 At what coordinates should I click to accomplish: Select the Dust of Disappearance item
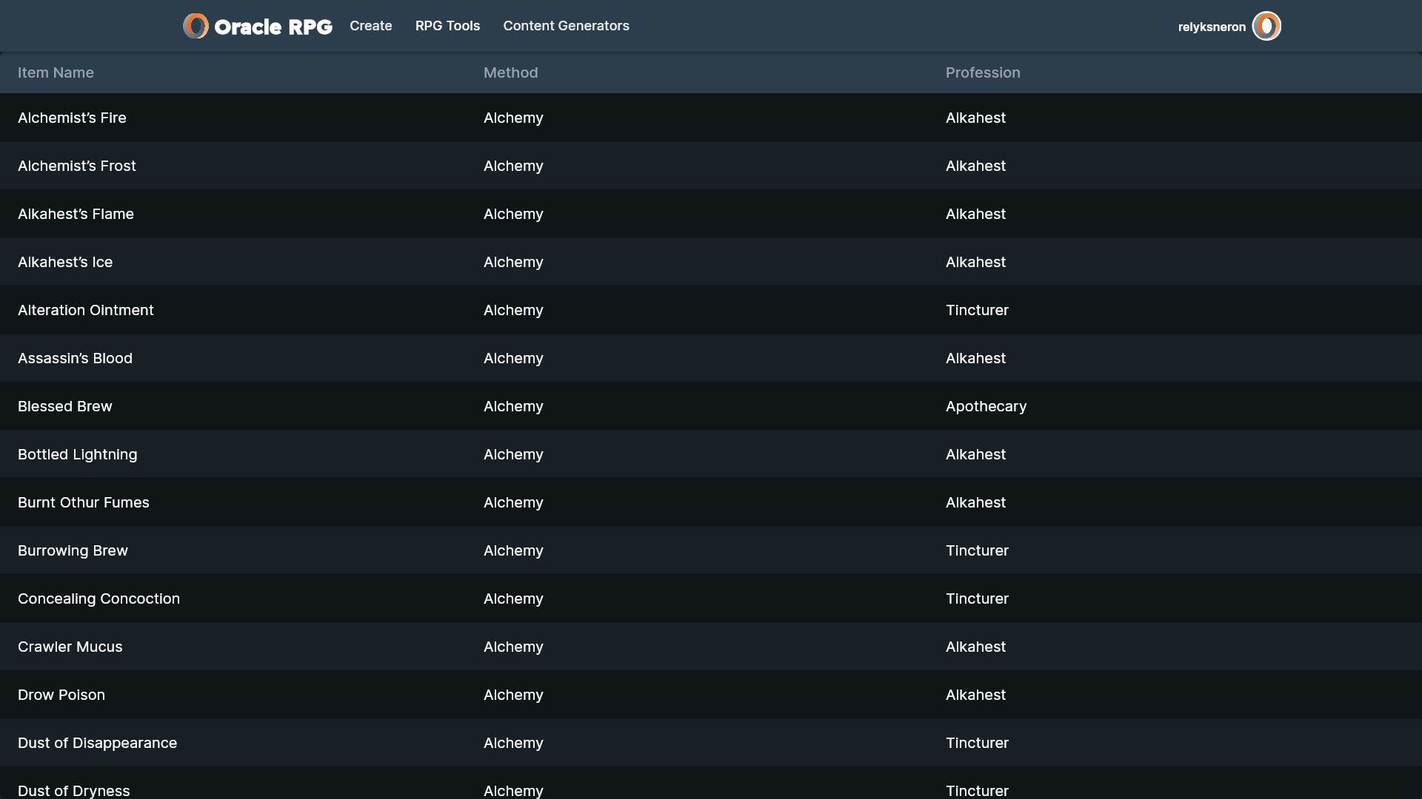(97, 743)
